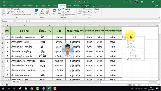This screenshot has width=161, height=91.
Task: Select the Sheet1 tab
Action: (x=16, y=82)
